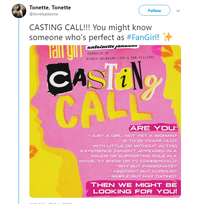The image size is (199, 204).
Task: Follow the Tonette, Tonette account
Action: [154, 11]
